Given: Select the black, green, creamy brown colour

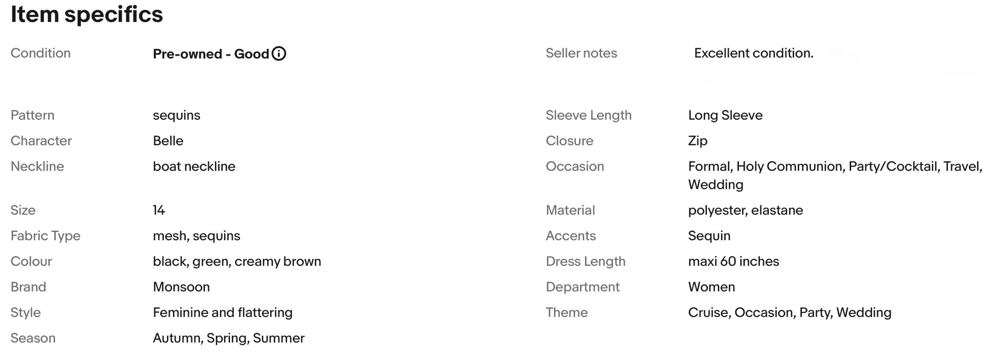Looking at the screenshot, I should 237,262.
